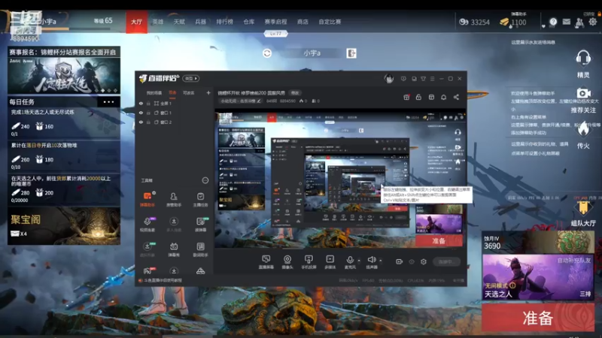Screen dimensions: 602x338
Task: Open stream settings gear in bottom bar
Action: click(x=424, y=261)
